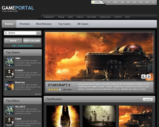Click the 1,466 VOTES text
Screen dimensions: 159x127
tap(67, 90)
